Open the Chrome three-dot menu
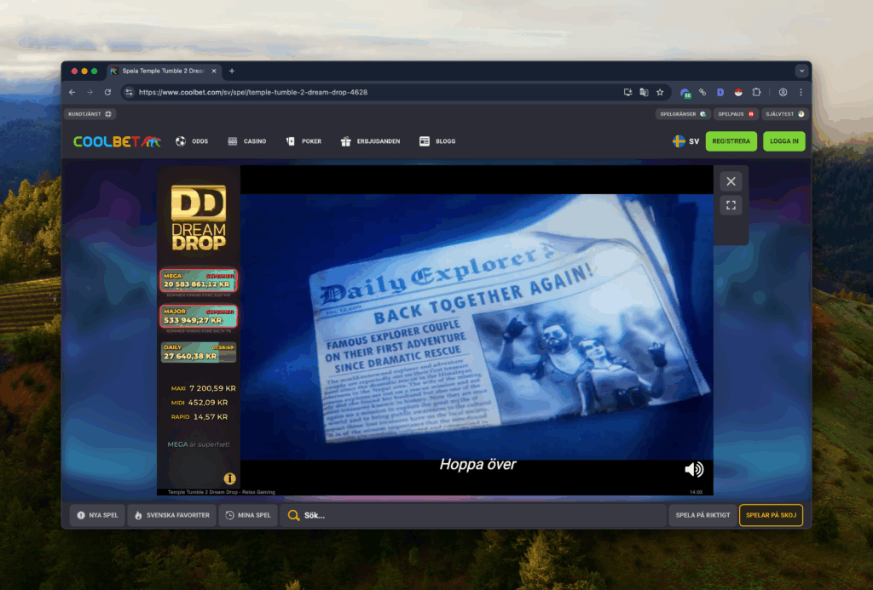873x590 pixels. pyautogui.click(x=801, y=92)
